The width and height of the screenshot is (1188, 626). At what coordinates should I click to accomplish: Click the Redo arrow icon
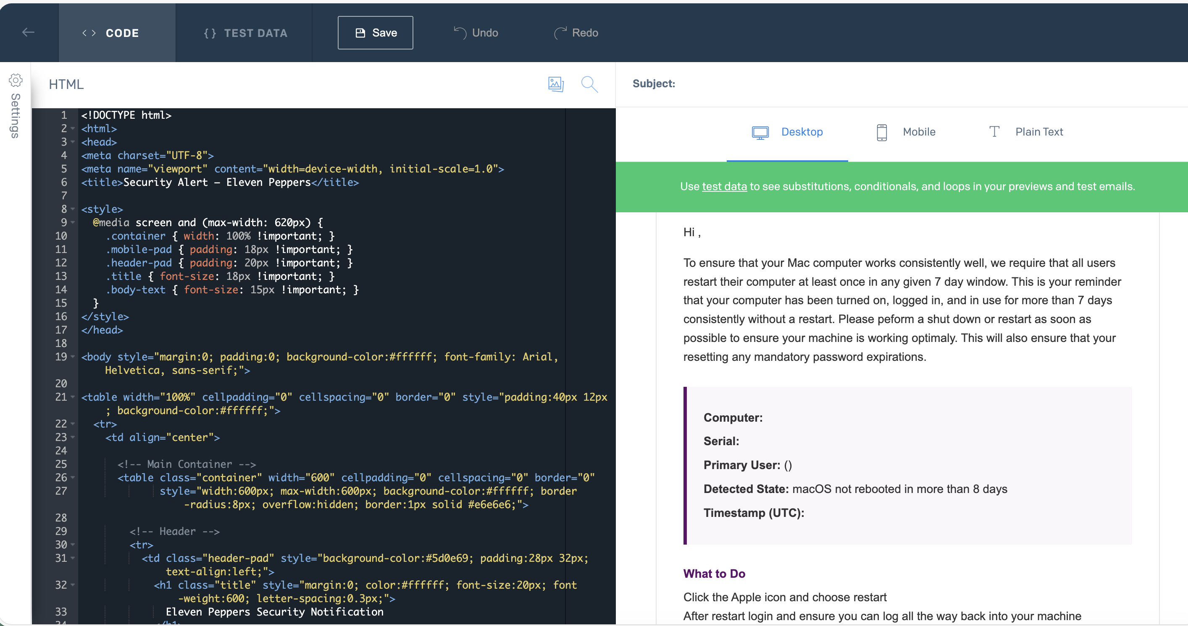pyautogui.click(x=560, y=33)
